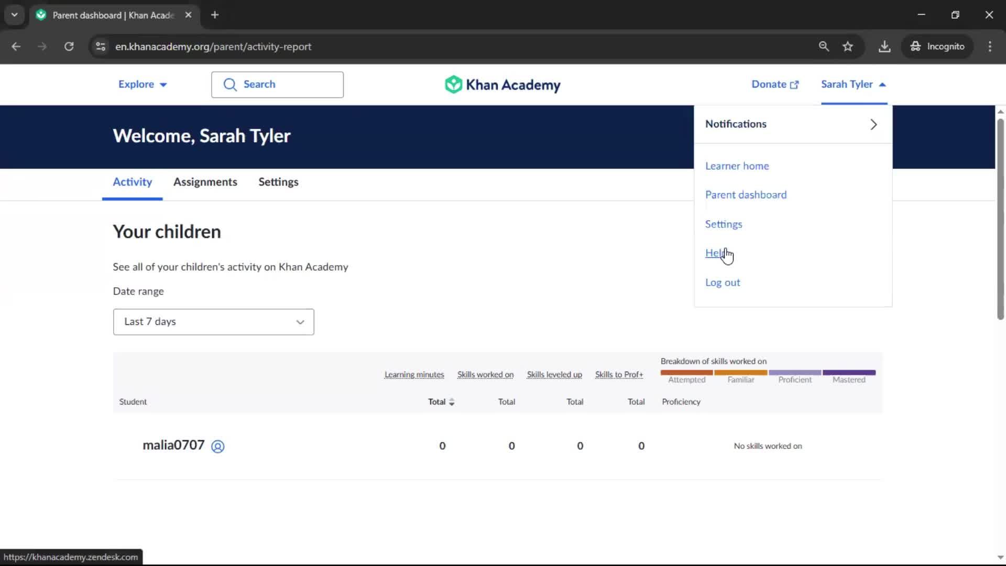Click the Khan Academy leaf logo icon
This screenshot has width=1006, height=566.
click(x=453, y=84)
